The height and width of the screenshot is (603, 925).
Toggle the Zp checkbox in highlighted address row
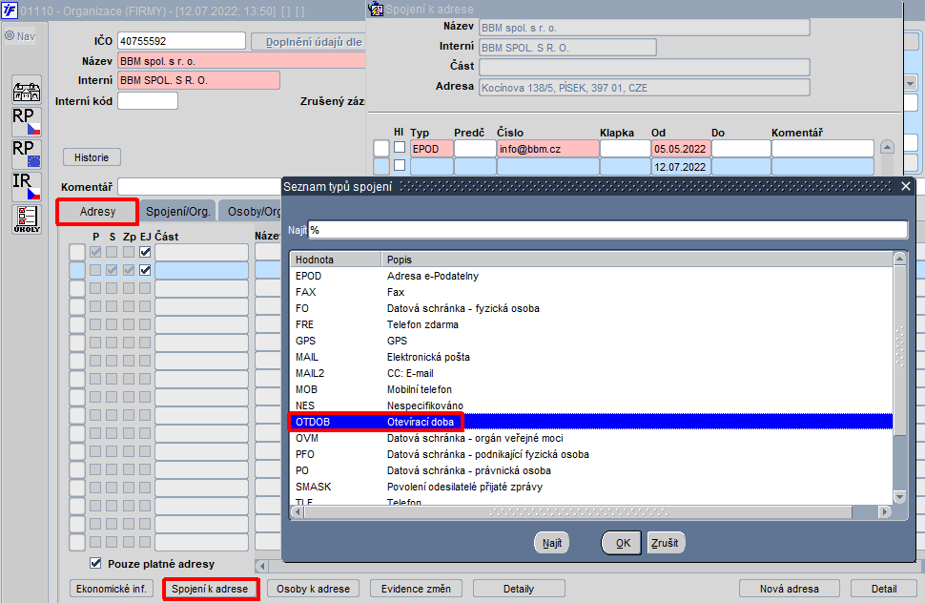(129, 270)
